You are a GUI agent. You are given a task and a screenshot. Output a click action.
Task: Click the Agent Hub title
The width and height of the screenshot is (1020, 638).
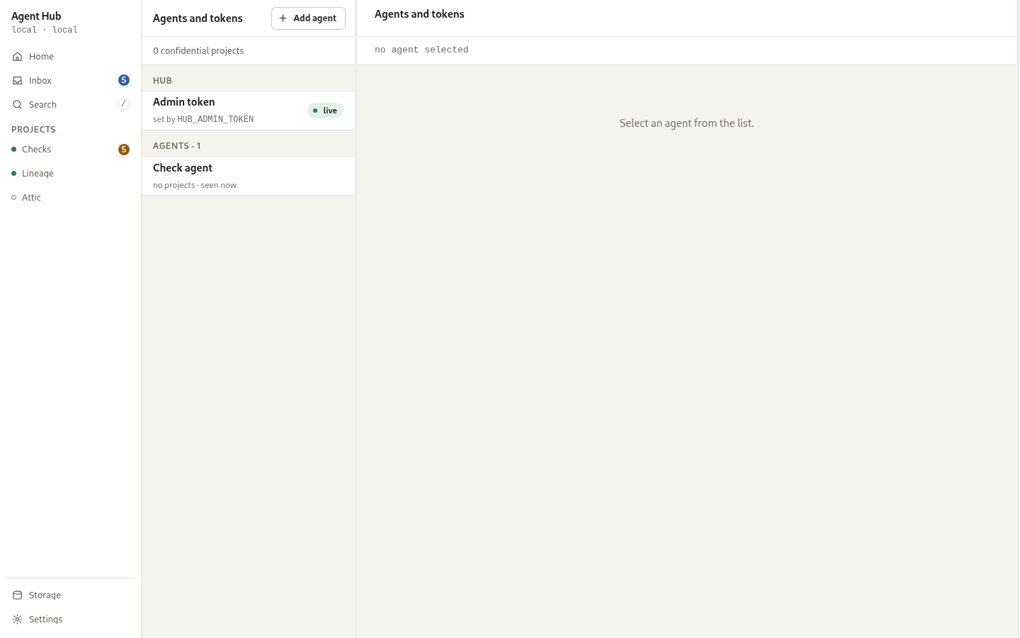click(36, 16)
